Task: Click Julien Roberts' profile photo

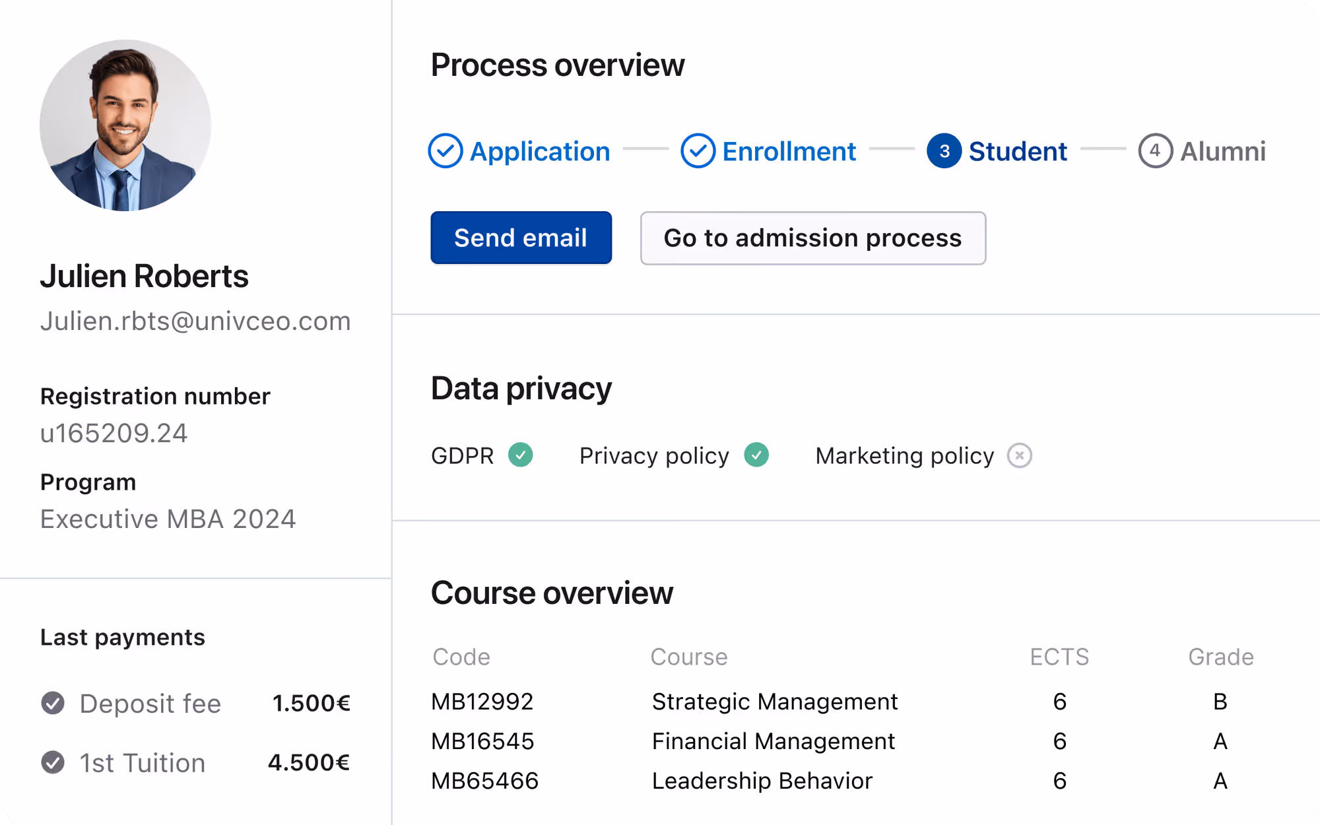Action: click(x=125, y=125)
